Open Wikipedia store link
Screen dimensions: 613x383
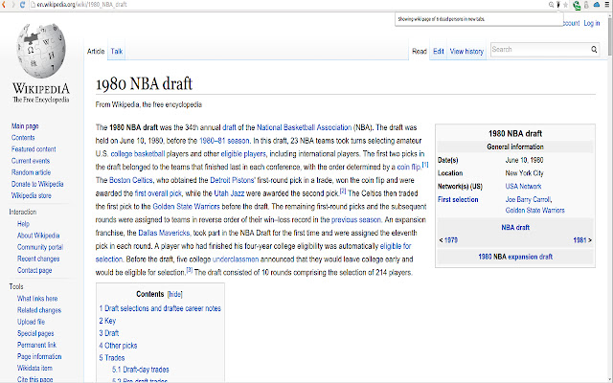pos(32,195)
